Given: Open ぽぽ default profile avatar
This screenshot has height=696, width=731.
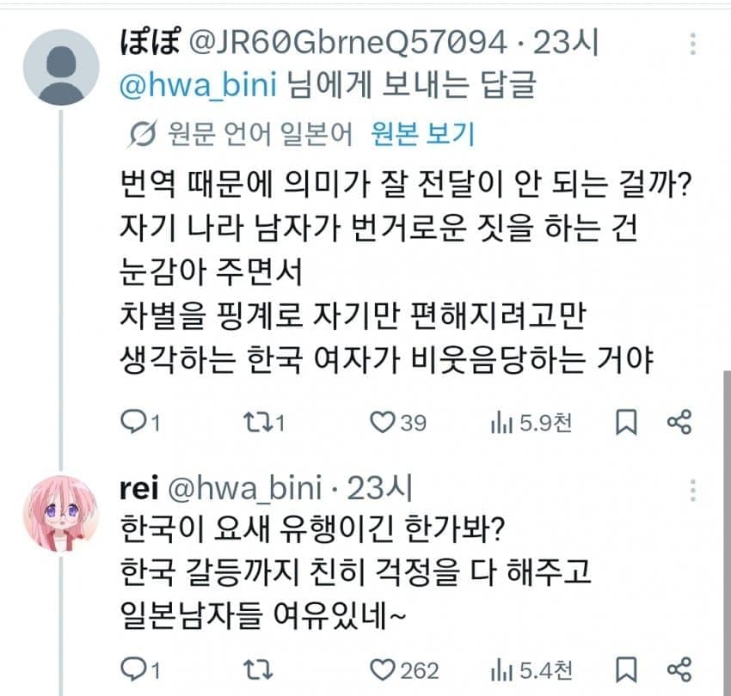Looking at the screenshot, I should (x=61, y=67).
